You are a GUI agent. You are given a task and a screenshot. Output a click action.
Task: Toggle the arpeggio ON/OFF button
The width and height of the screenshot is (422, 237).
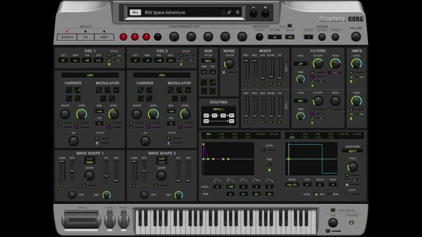click(x=259, y=37)
